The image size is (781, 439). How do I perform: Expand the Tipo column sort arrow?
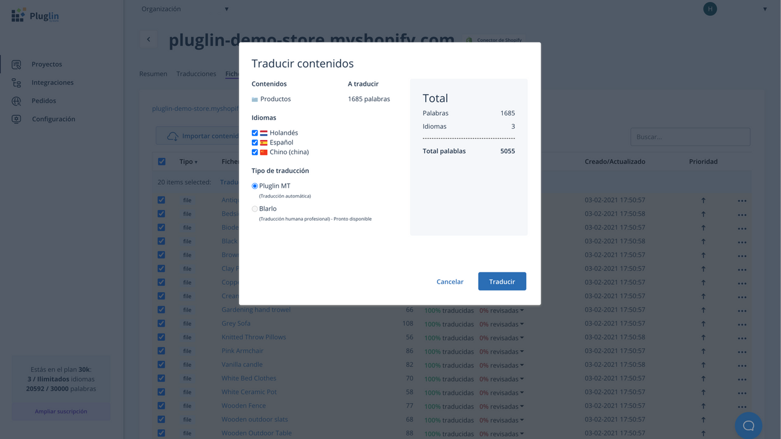(x=196, y=162)
